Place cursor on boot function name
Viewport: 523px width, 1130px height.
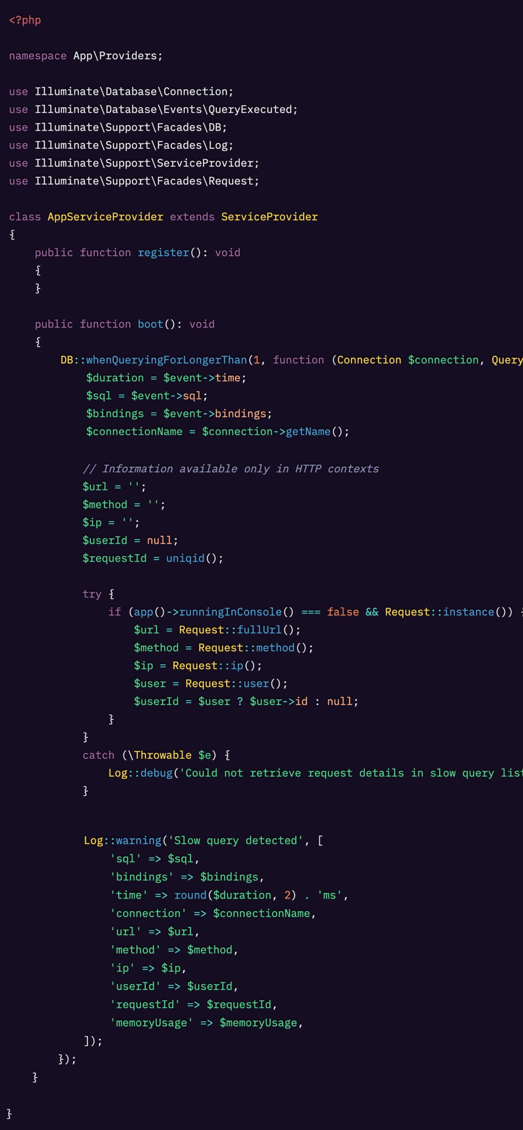pos(150,324)
